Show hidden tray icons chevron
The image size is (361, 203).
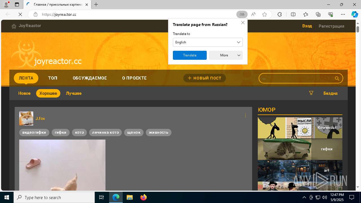pyautogui.click(x=304, y=197)
